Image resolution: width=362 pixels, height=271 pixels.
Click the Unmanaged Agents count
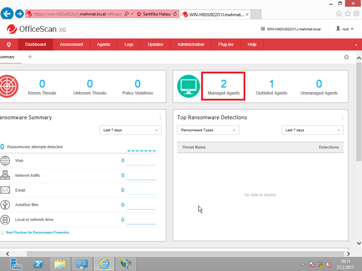319,84
